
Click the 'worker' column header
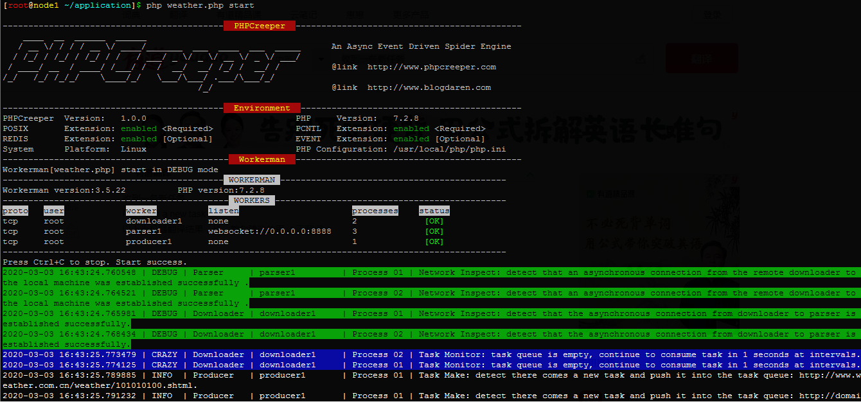tap(141, 211)
